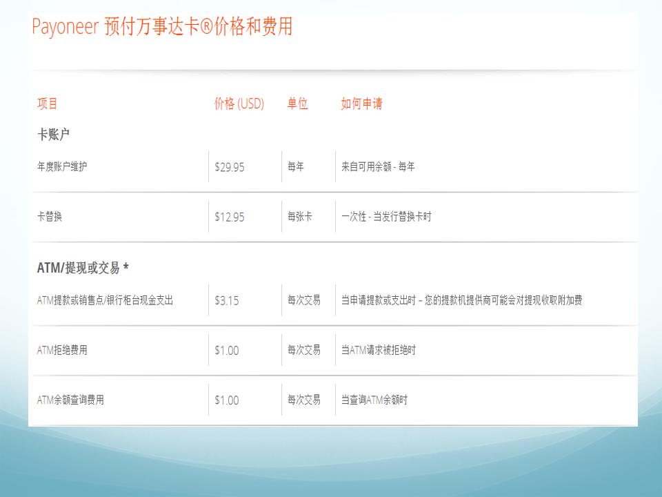This screenshot has width=662, height=497.
Task: Select "每次交易" in the ATM余额查询费用 row
Action: click(x=304, y=400)
